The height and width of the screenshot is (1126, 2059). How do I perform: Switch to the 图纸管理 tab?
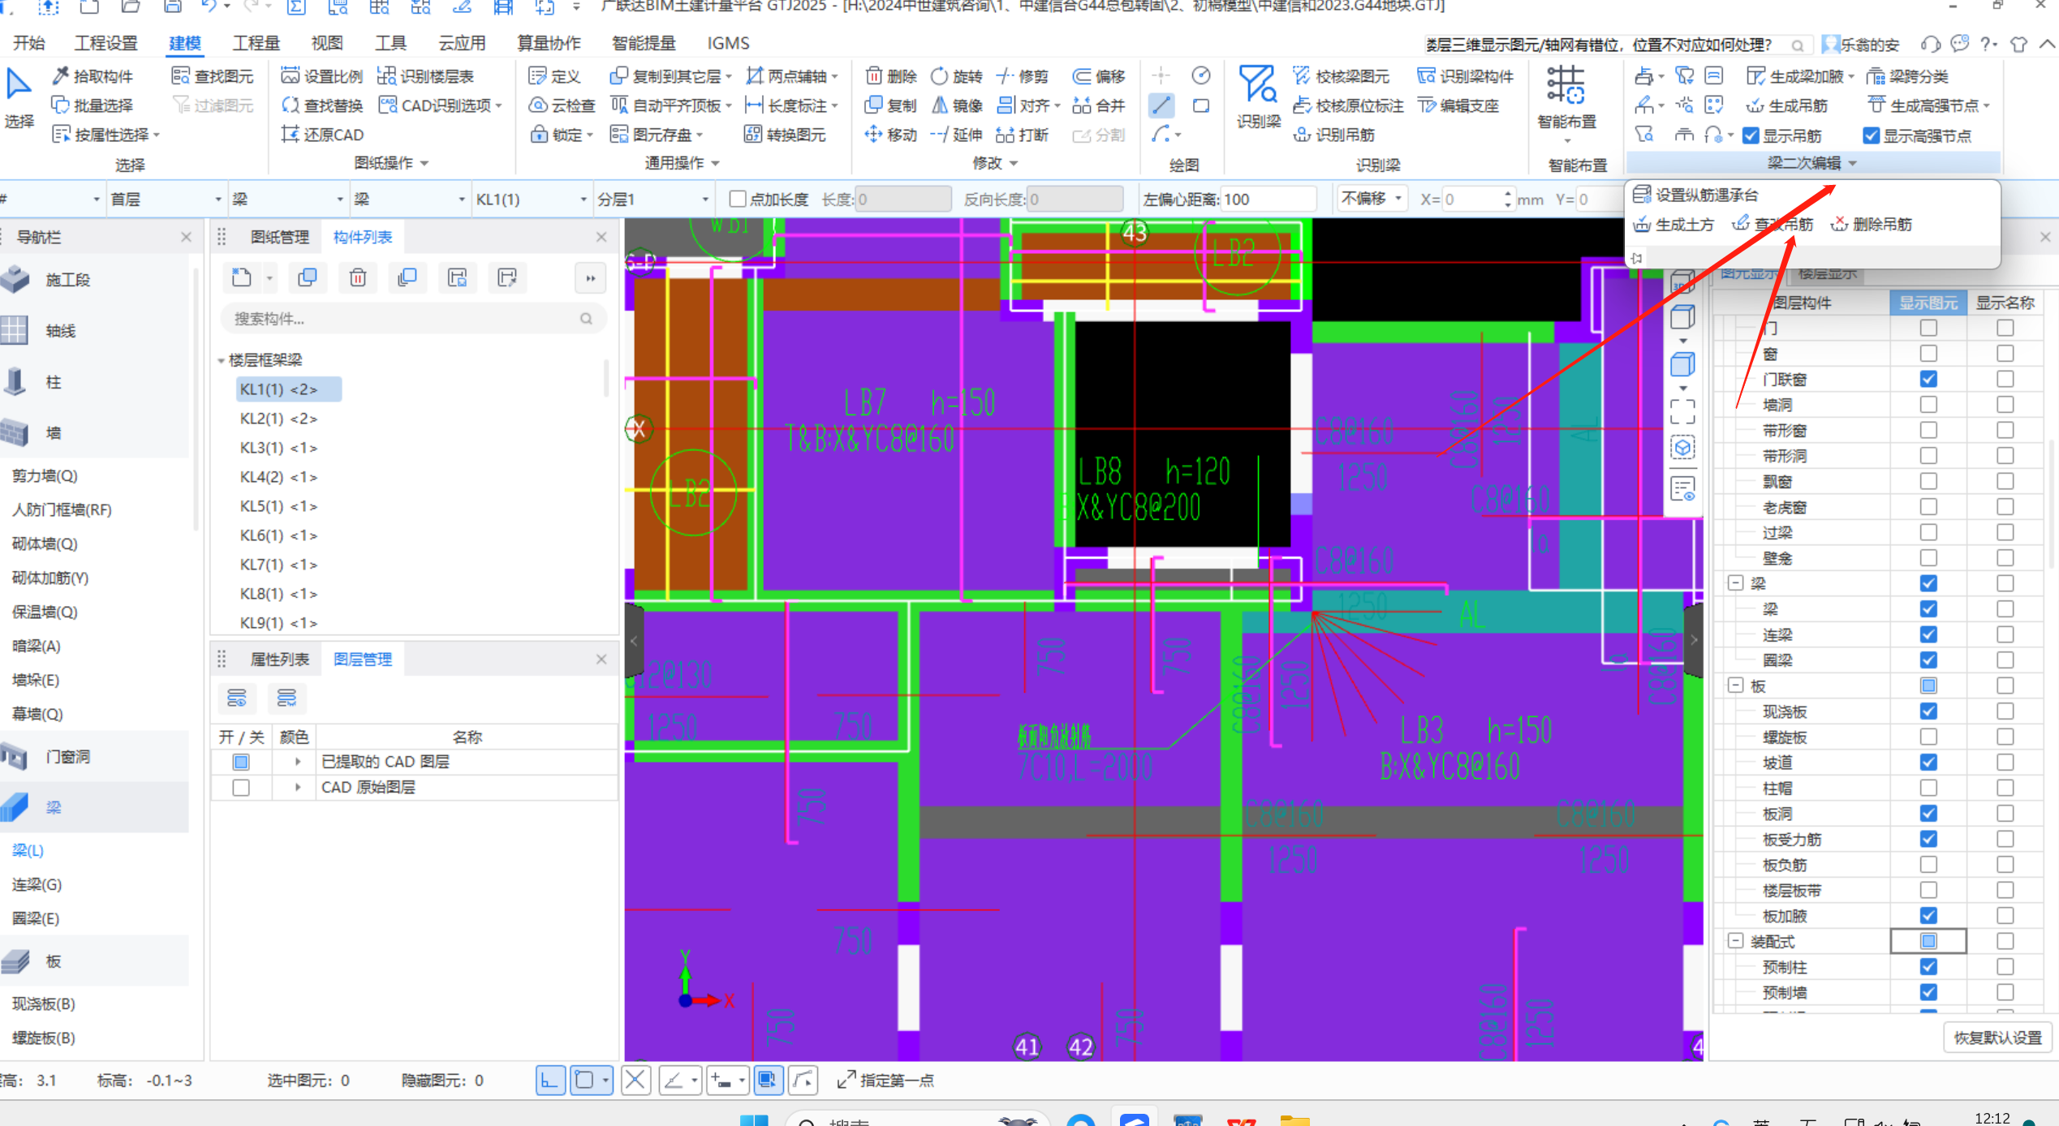(x=279, y=237)
